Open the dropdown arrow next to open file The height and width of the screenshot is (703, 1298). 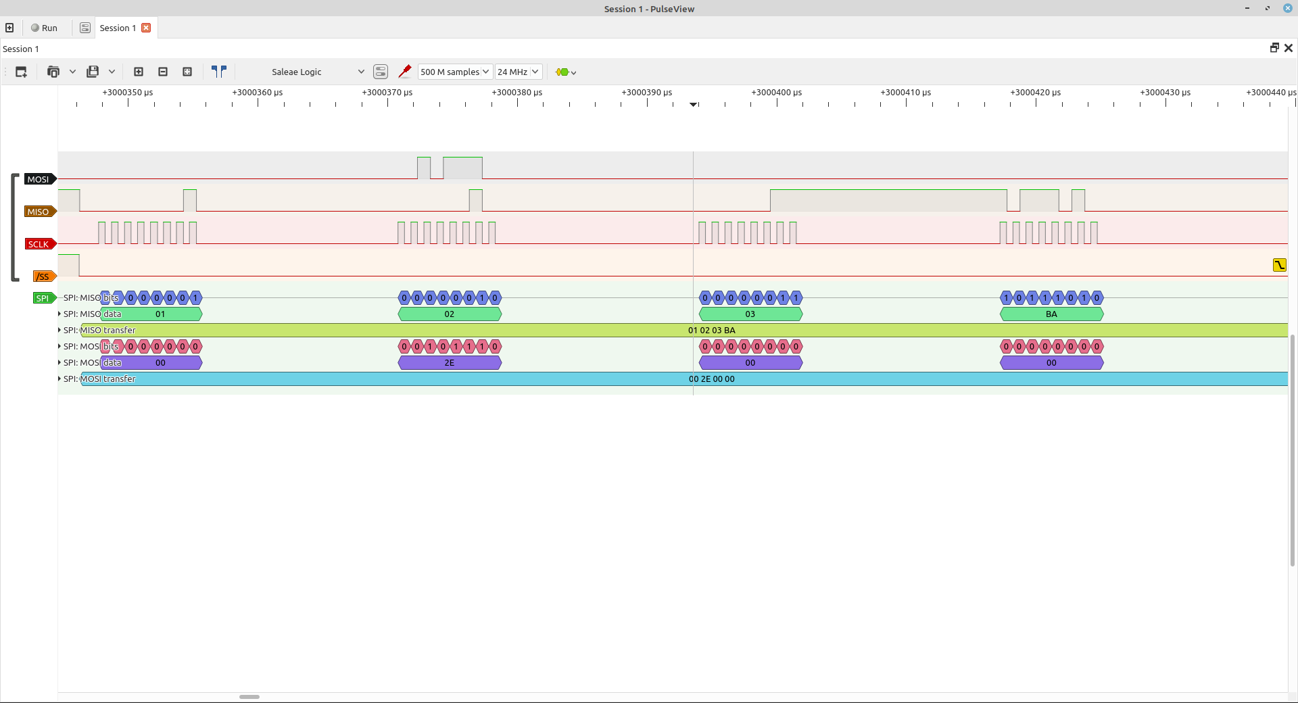72,72
